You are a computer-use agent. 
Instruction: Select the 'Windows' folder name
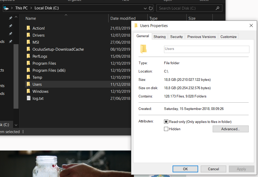point(40,91)
